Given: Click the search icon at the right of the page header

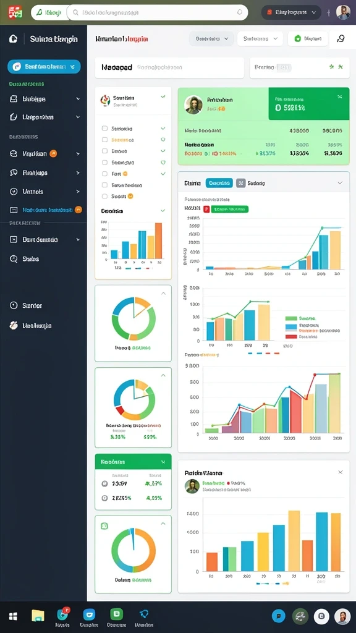Looking at the screenshot, I should point(341,39).
